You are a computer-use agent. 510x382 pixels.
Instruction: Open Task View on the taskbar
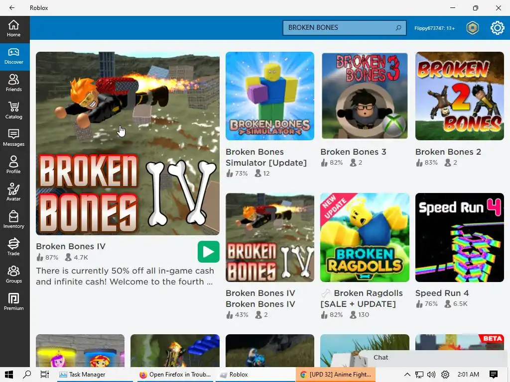pos(44,375)
